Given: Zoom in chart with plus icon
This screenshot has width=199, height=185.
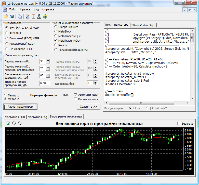Looking at the screenshot, I should click(x=14, y=123).
